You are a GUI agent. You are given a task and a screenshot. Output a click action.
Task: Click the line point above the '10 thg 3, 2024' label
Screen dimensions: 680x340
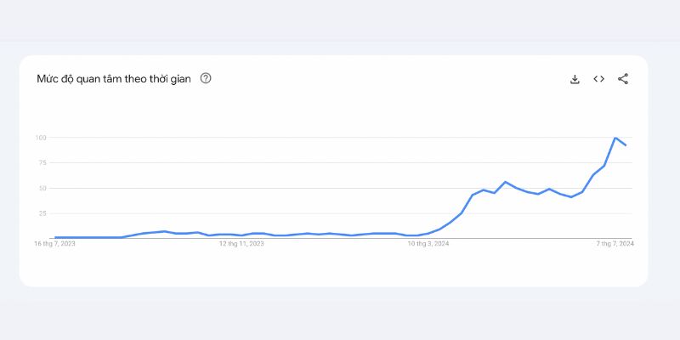pos(428,234)
